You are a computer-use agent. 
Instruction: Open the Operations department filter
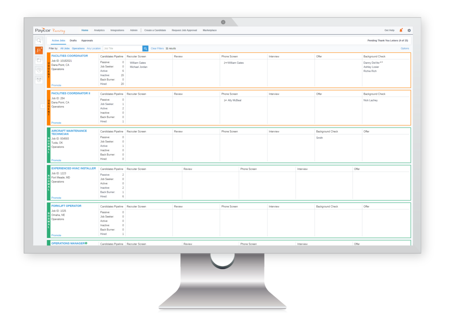[x=78, y=48]
